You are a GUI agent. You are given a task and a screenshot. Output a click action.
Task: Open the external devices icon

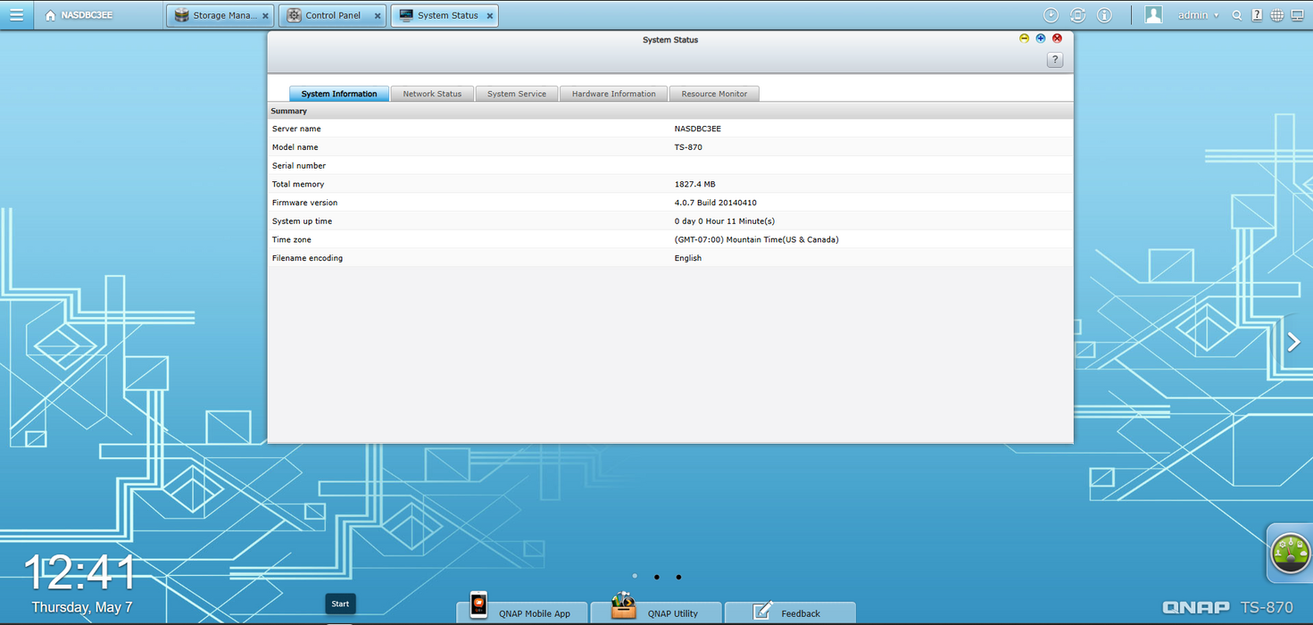(x=1077, y=15)
